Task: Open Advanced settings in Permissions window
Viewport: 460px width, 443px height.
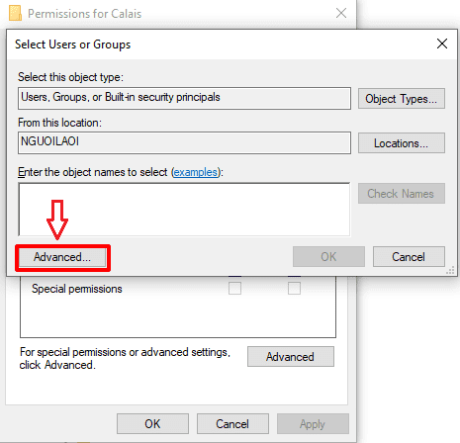Action: click(291, 357)
